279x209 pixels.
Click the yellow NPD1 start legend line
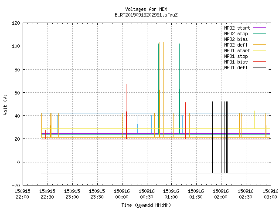pos(259,51)
